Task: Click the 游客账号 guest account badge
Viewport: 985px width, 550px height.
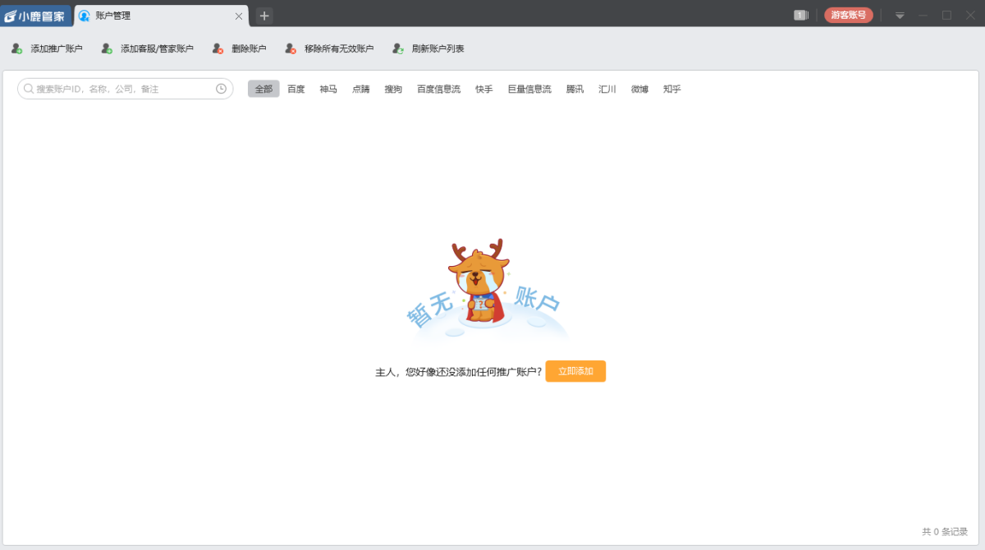Action: 849,15
